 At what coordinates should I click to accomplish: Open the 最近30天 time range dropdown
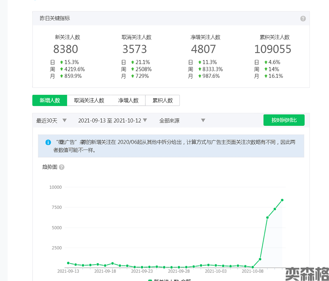pos(47,121)
